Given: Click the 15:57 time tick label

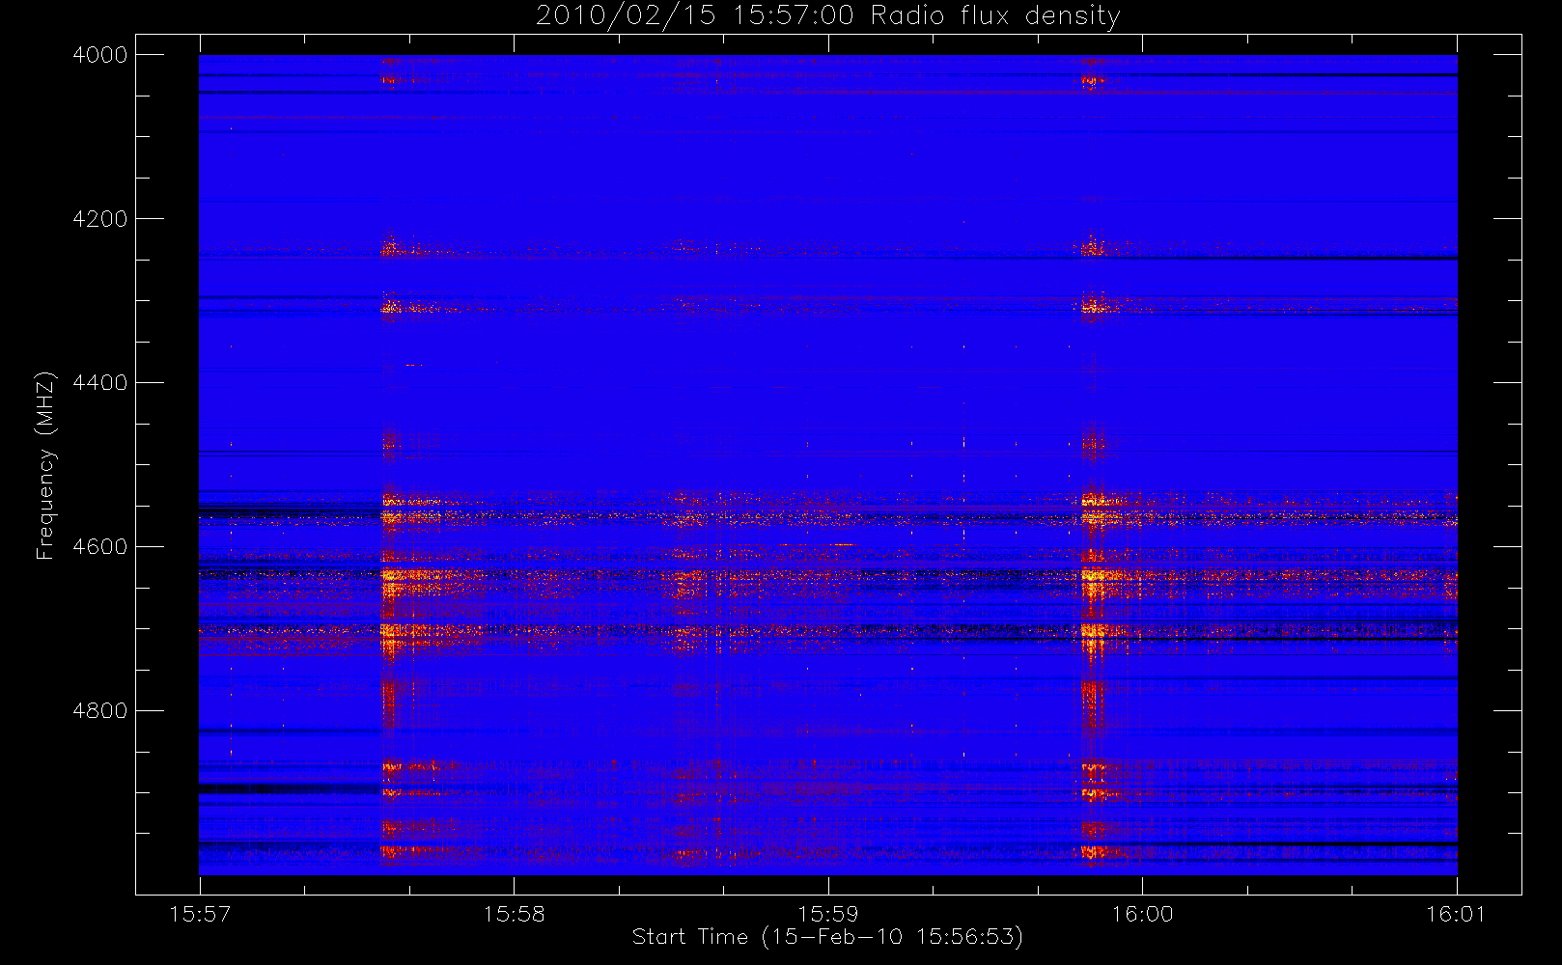Looking at the screenshot, I should point(200,914).
